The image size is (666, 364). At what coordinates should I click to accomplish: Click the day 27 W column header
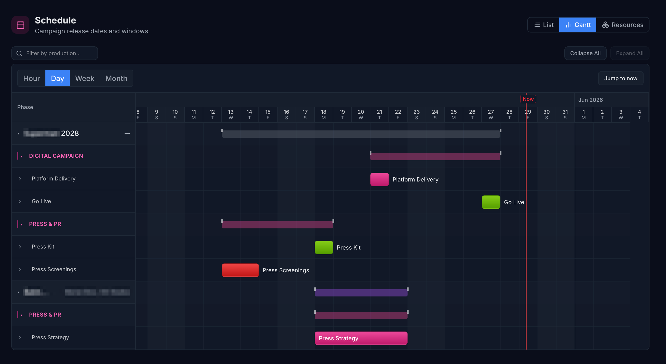[491, 114]
